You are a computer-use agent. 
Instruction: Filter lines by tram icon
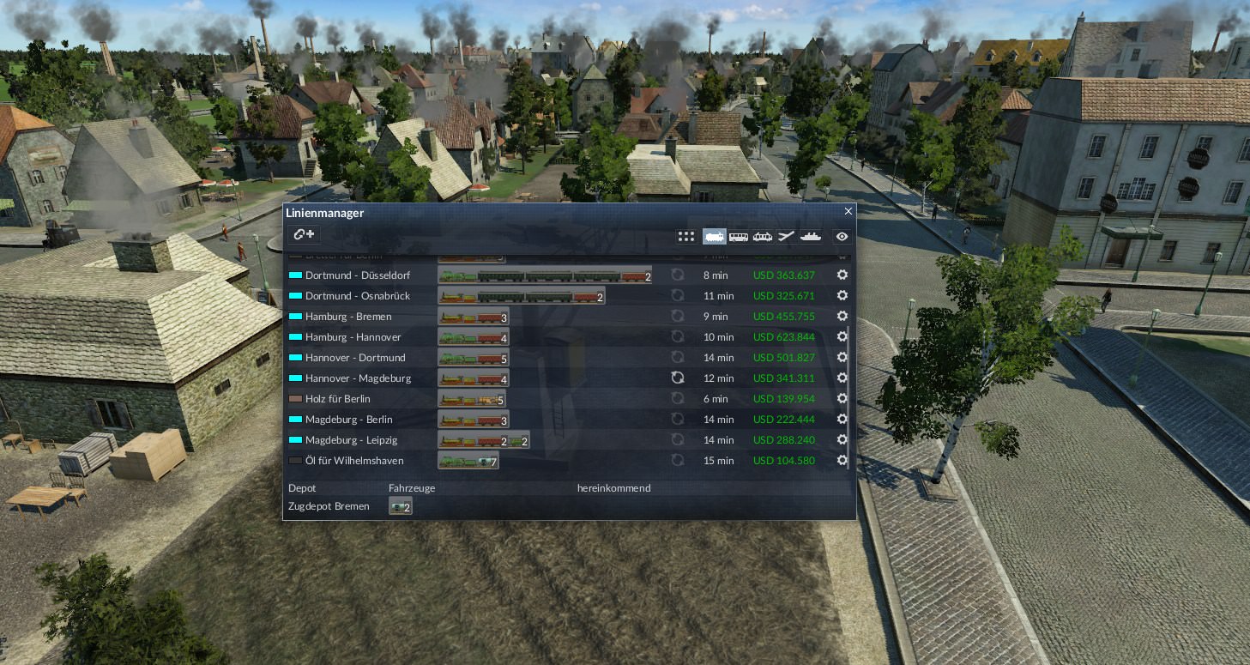[763, 237]
